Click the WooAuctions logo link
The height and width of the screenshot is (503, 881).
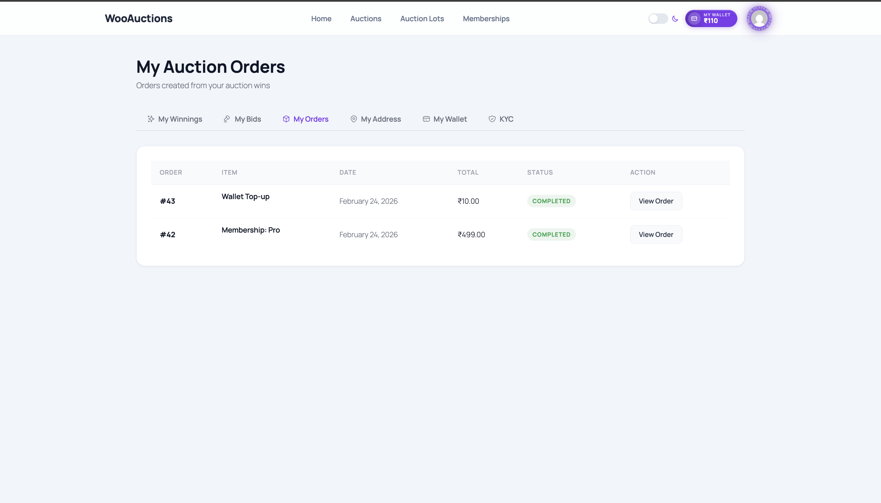[x=138, y=18]
